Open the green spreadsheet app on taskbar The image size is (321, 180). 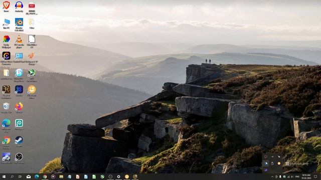tap(94, 176)
